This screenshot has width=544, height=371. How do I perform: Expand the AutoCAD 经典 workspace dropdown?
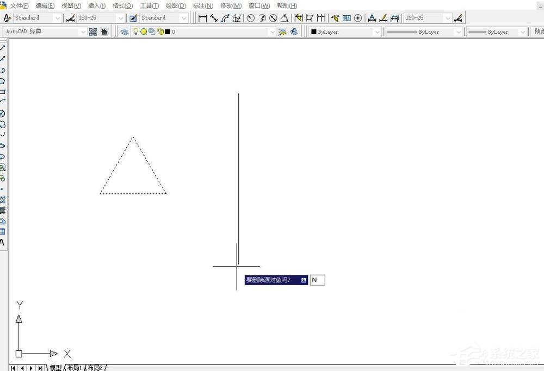pyautogui.click(x=83, y=32)
